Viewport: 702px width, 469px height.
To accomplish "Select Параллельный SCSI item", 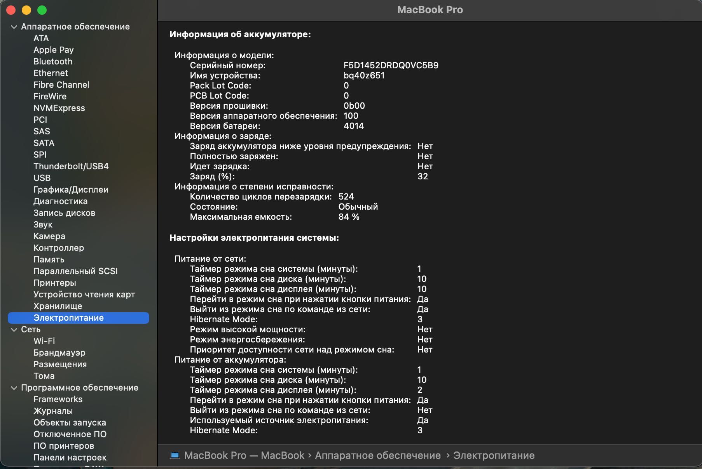I will [x=75, y=271].
